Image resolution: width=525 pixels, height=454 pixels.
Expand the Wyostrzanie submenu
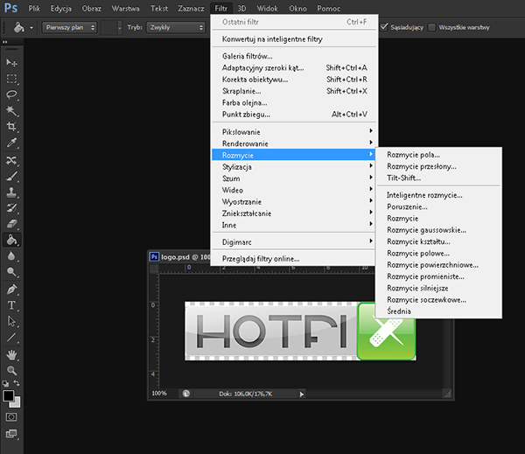(295, 202)
